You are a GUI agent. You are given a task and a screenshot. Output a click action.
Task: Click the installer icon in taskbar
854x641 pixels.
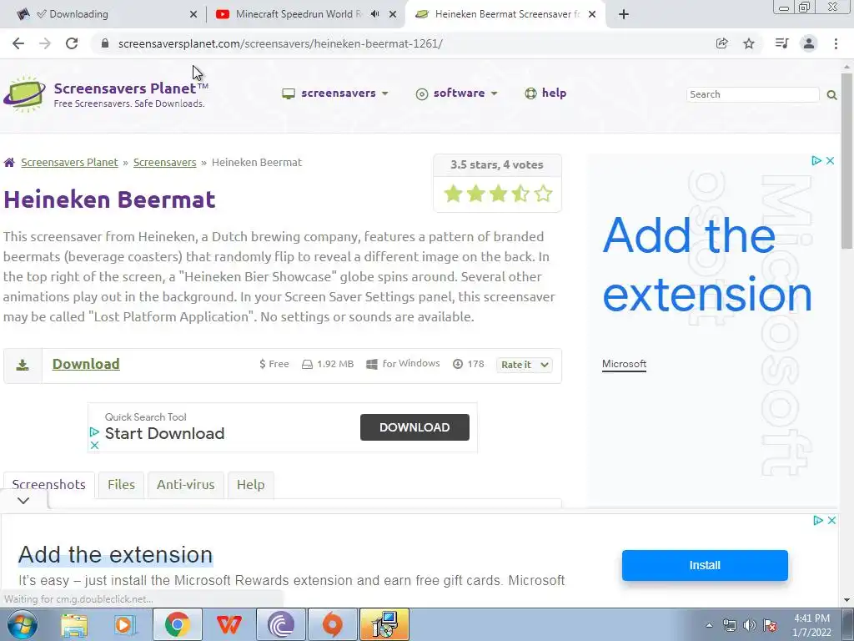384,624
